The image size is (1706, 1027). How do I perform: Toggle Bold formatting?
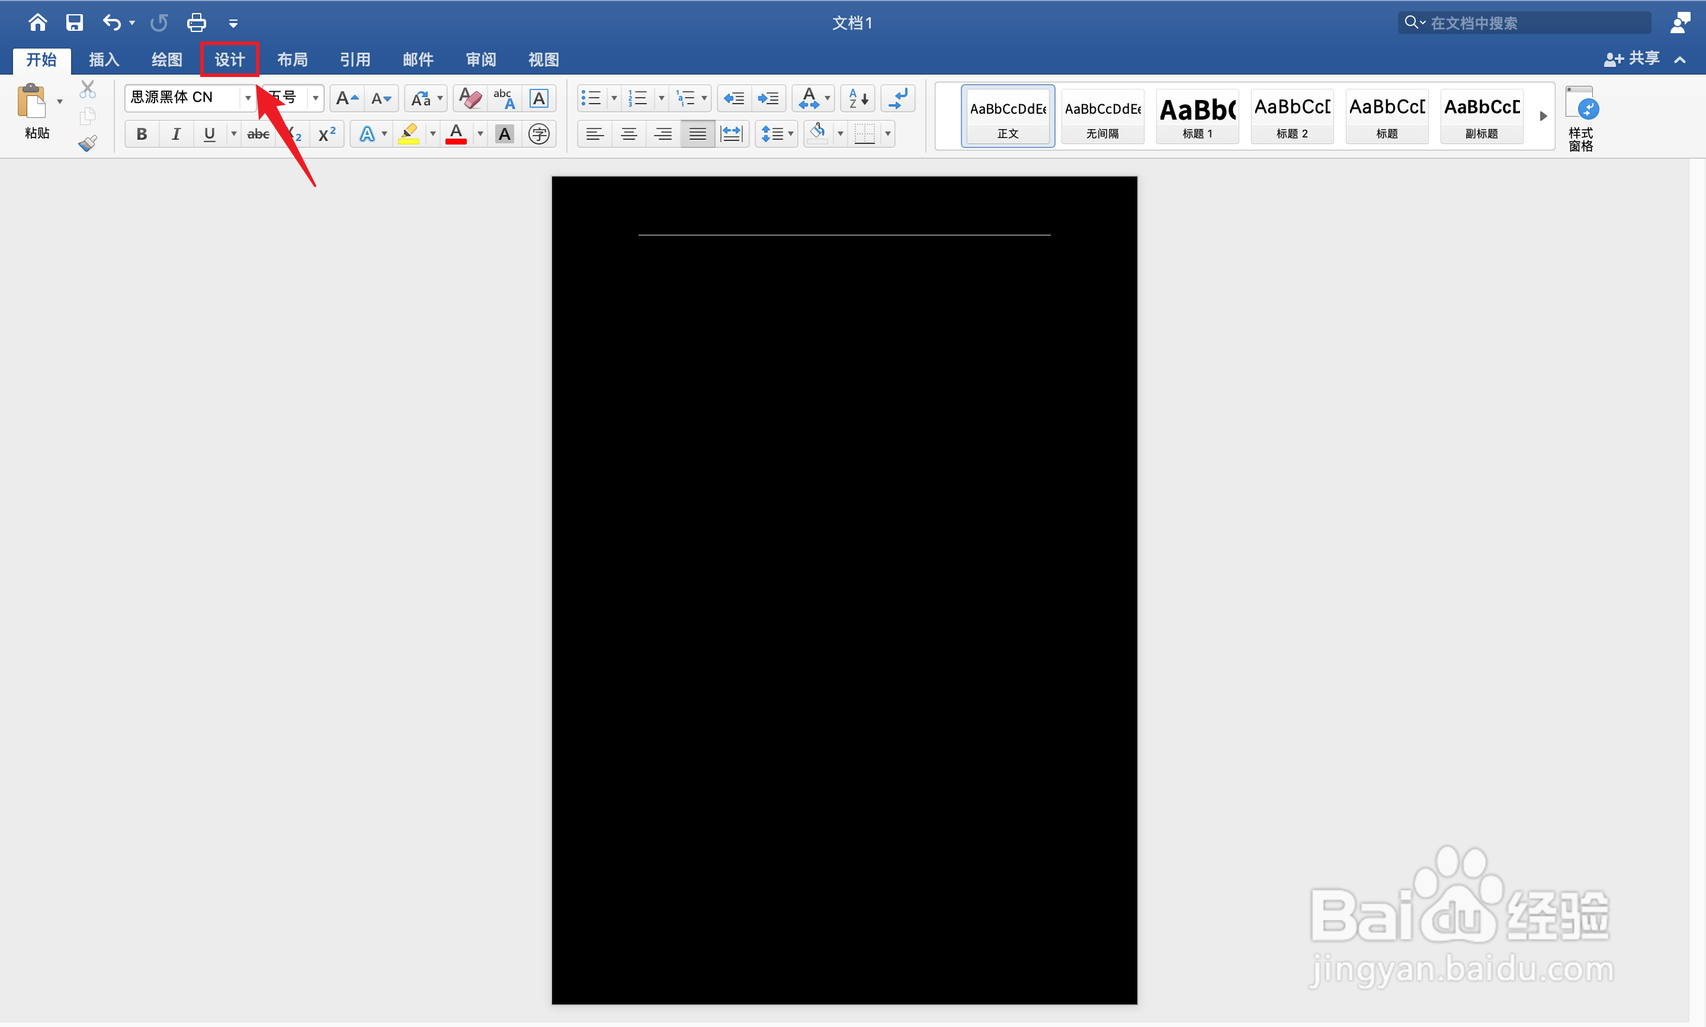click(x=142, y=134)
